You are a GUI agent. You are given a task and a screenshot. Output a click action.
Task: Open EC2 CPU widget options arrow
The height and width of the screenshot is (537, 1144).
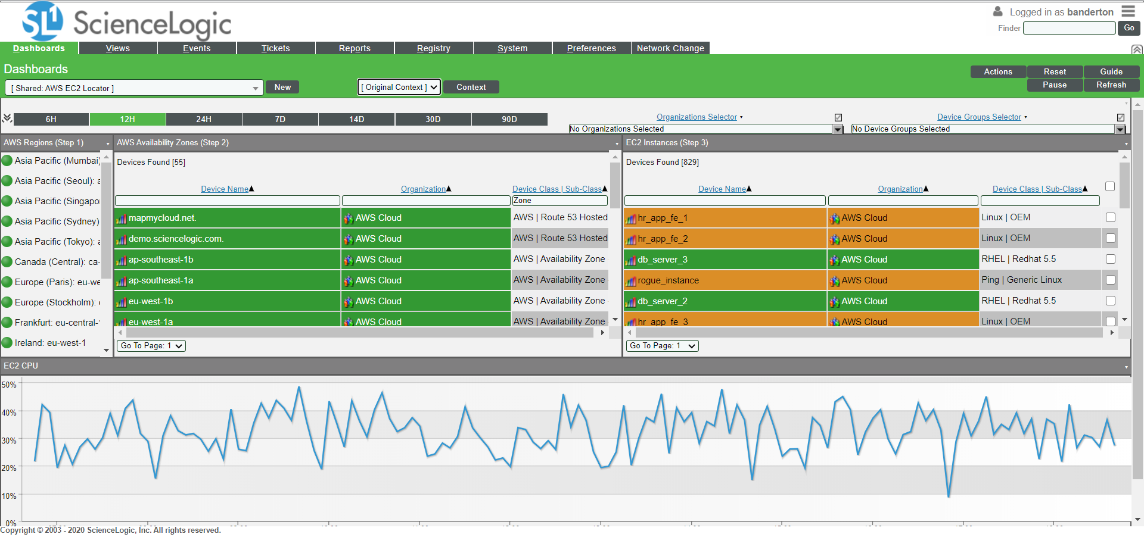pyautogui.click(x=1126, y=367)
